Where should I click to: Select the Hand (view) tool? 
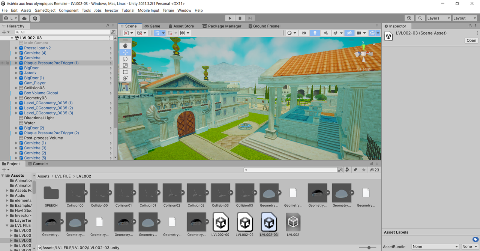[x=125, y=46]
